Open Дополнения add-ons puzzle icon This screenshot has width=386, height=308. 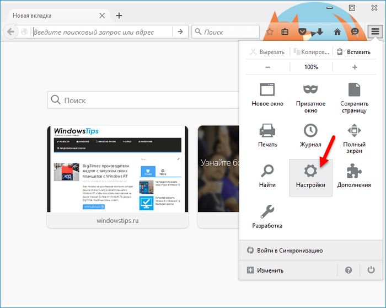pyautogui.click(x=354, y=171)
